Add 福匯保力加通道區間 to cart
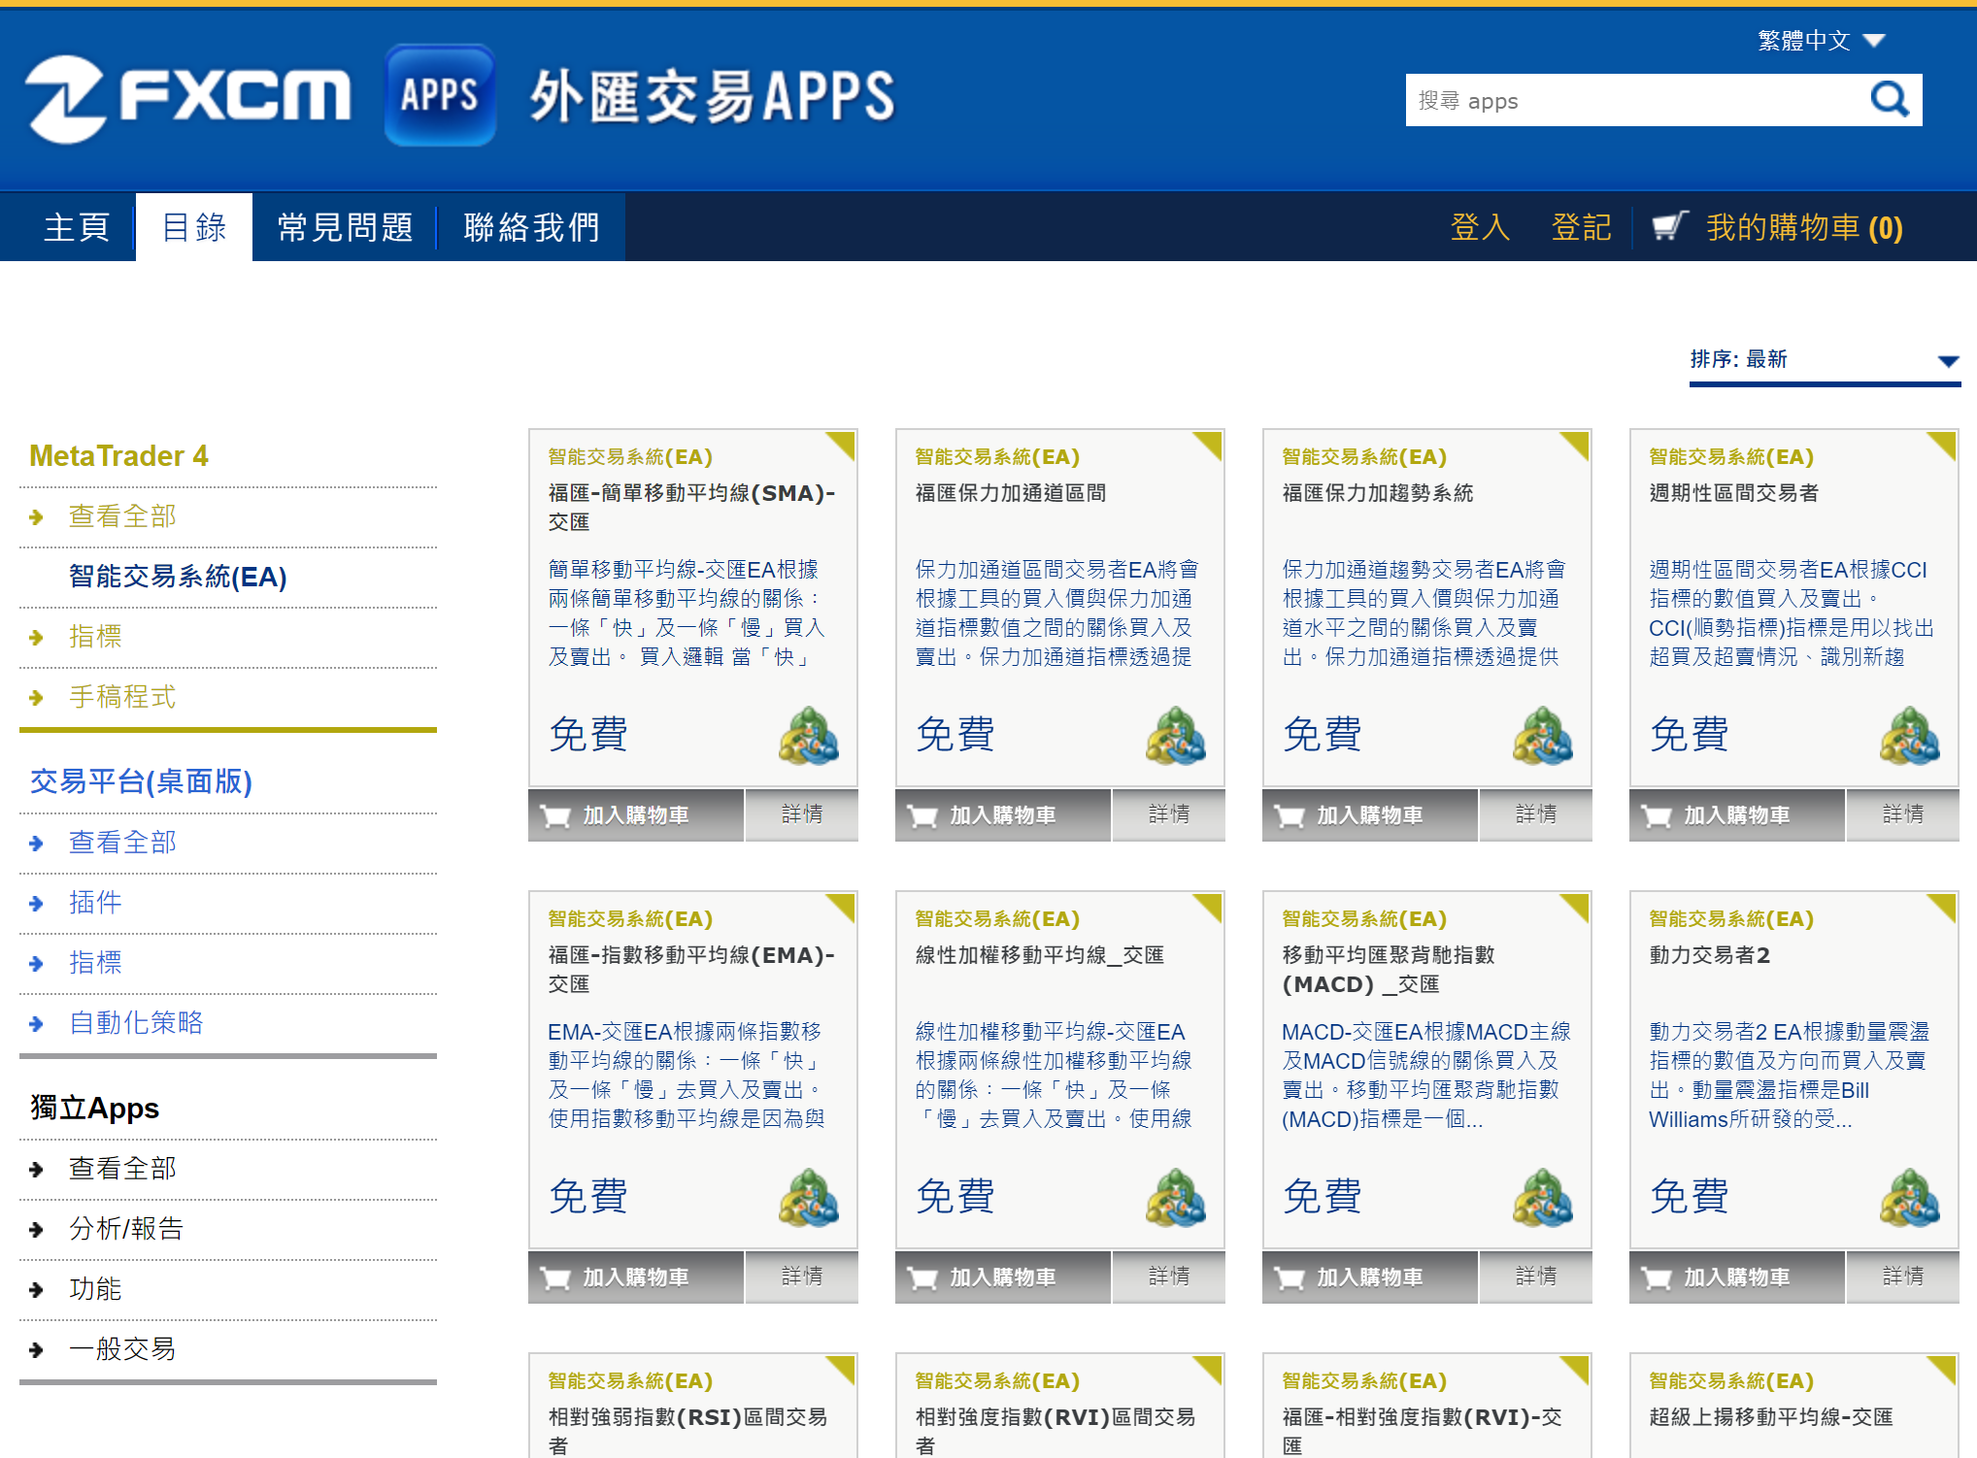 (x=1003, y=815)
